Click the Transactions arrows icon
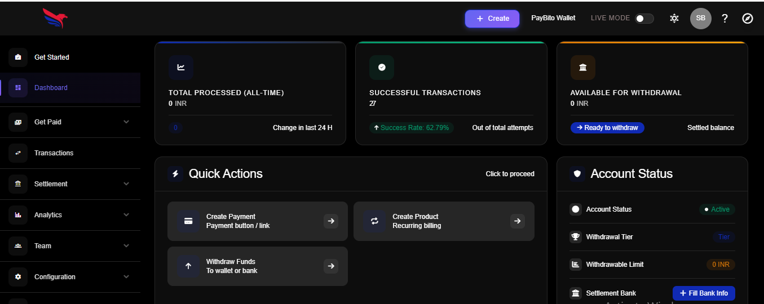This screenshot has height=304, width=764. [18, 153]
